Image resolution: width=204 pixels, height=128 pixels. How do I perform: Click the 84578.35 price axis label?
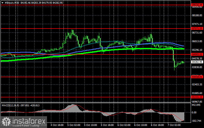(197, 59)
